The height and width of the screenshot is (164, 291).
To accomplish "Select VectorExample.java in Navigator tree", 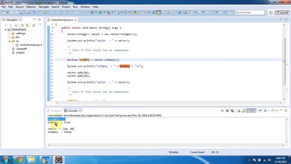I will pyautogui.click(x=29, y=45).
